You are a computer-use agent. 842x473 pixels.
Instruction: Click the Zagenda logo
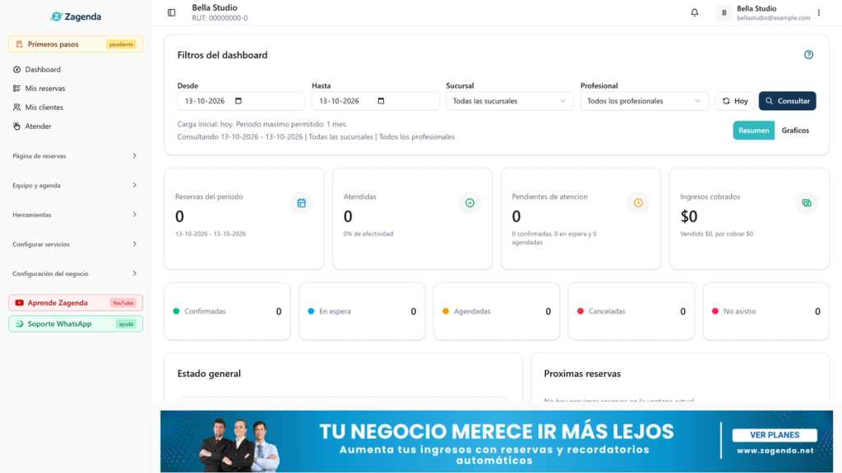[x=76, y=16]
